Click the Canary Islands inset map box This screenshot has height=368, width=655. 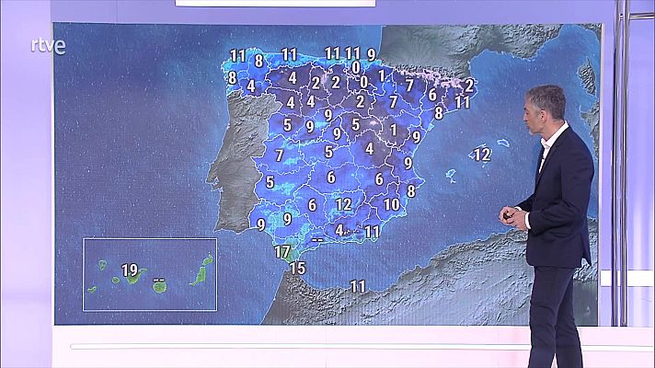point(150,274)
